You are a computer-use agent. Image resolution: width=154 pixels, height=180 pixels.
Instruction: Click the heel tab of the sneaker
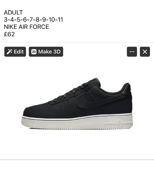128,90
